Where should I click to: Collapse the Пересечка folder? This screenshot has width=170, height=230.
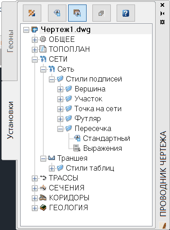[x=60, y=129]
